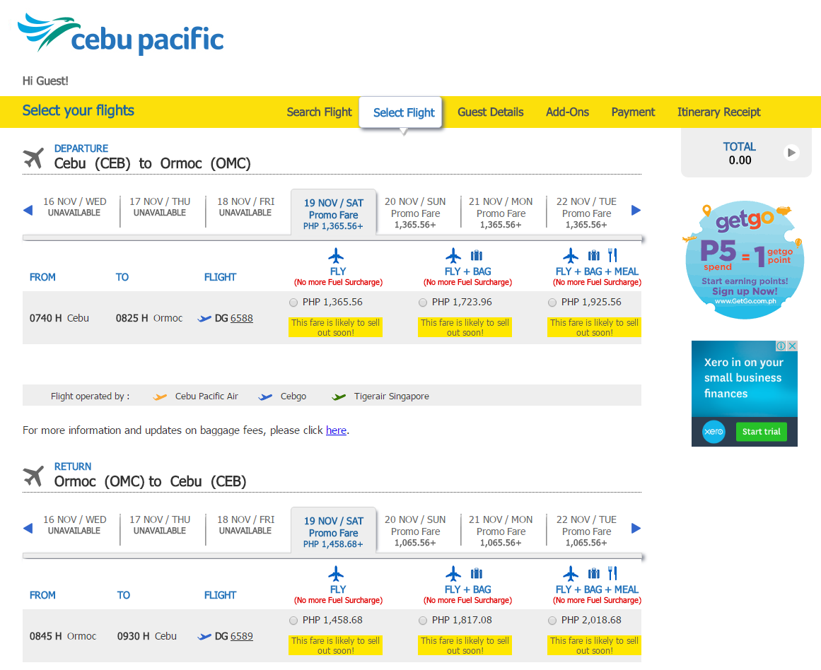Select 20 NOV / SUN for the return flight
Image resolution: width=821 pixels, height=670 pixels.
[x=416, y=529]
